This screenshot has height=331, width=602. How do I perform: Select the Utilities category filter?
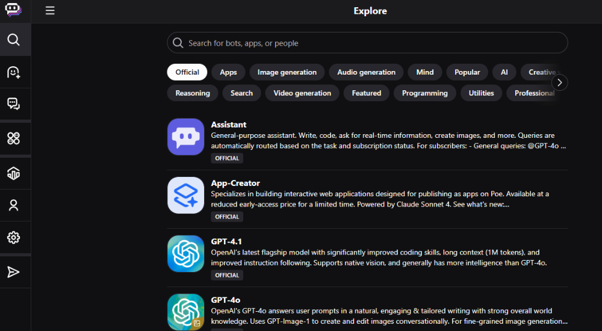pyautogui.click(x=482, y=93)
